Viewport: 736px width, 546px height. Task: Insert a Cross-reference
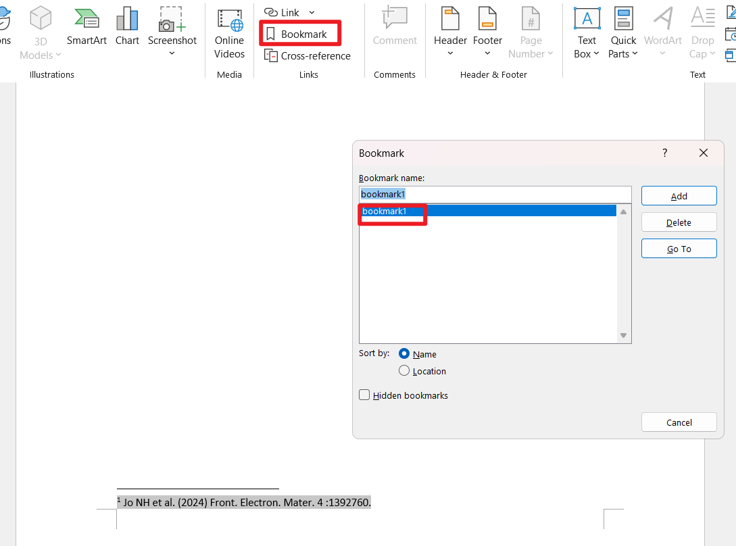click(308, 56)
